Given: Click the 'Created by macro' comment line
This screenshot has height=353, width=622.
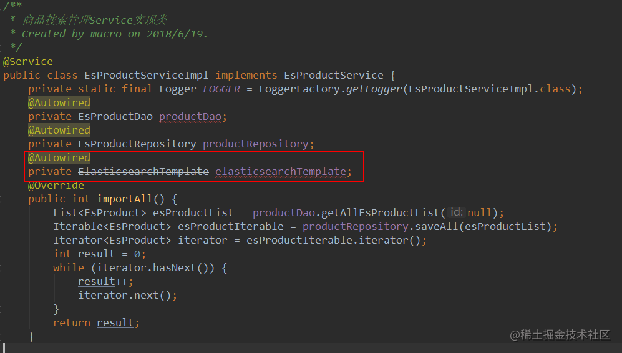Looking at the screenshot, I should coord(115,34).
